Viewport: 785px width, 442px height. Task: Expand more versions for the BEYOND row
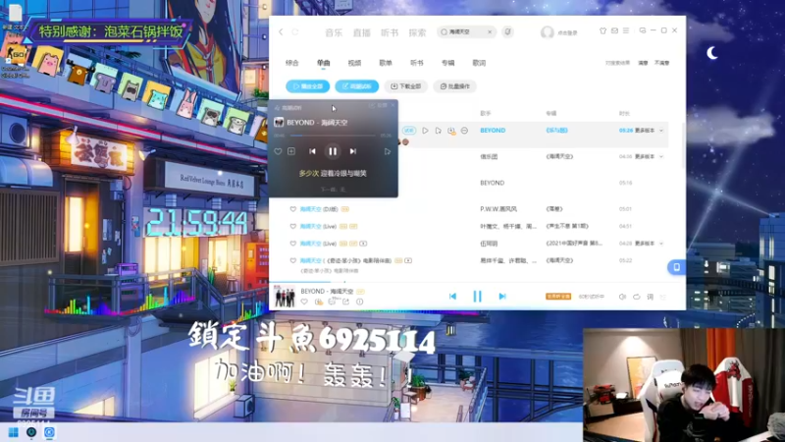coord(649,131)
